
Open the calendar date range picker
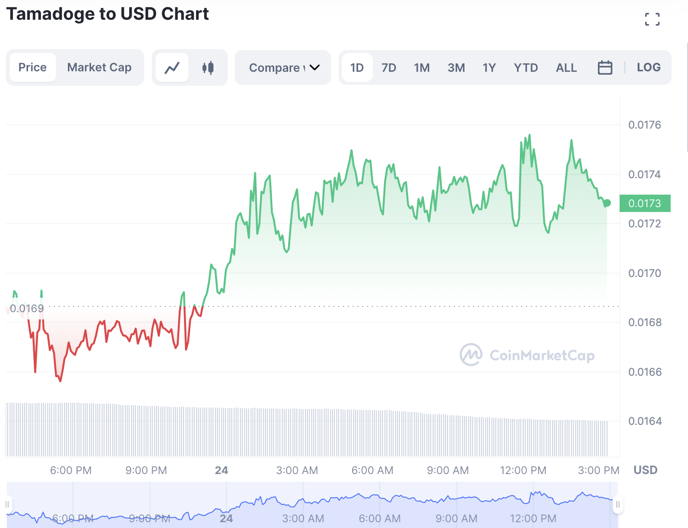(605, 67)
